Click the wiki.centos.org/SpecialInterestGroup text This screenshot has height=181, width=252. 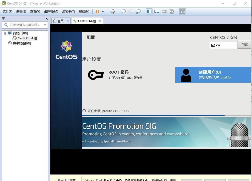pos(107,141)
